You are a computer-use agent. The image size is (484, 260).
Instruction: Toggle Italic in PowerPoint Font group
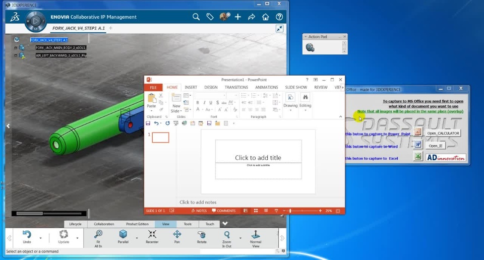[204, 103]
